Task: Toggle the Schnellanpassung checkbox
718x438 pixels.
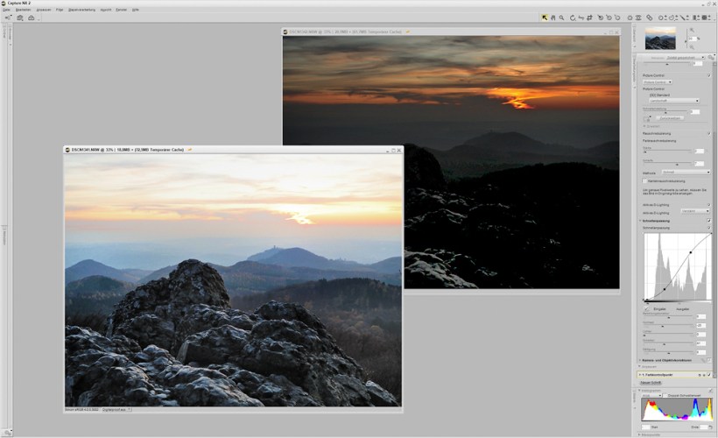Action: pyautogui.click(x=708, y=222)
